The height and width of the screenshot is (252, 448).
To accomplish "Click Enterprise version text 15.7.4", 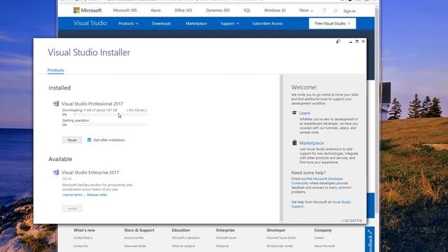I will tap(66, 179).
